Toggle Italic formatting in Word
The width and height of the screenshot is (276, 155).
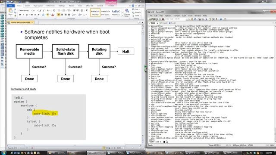pyautogui.click(x=23, y=15)
